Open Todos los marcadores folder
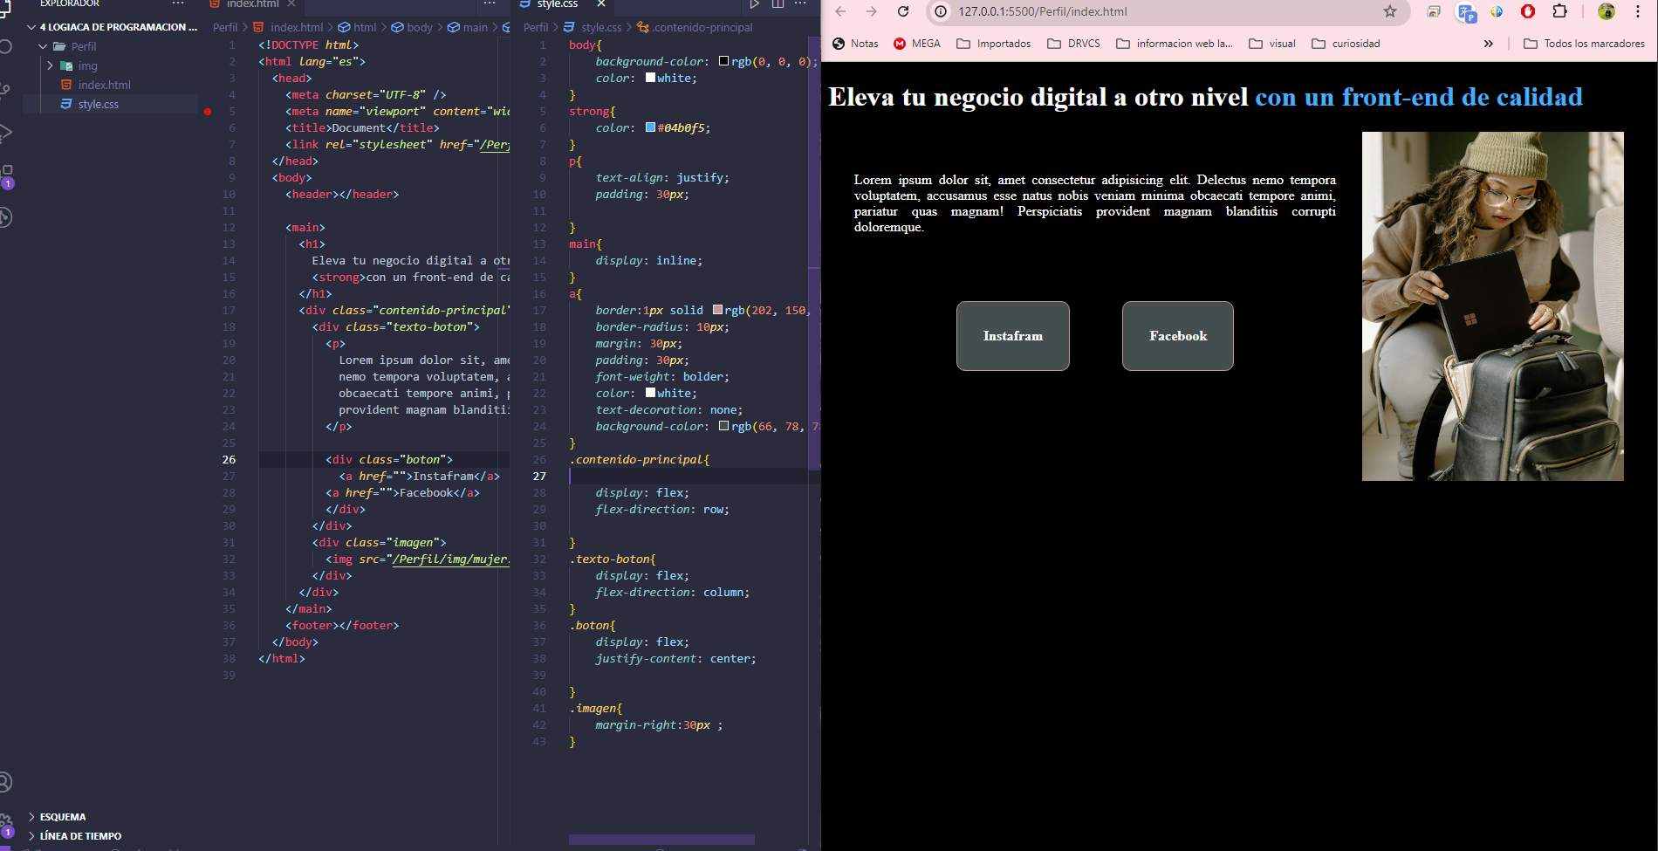Image resolution: width=1658 pixels, height=851 pixels. 1584,44
